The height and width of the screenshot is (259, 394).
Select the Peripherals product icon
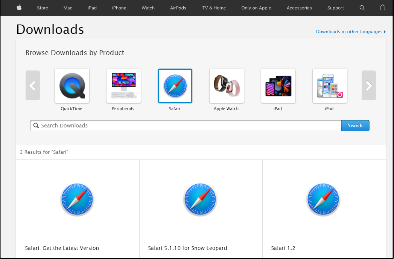(124, 86)
